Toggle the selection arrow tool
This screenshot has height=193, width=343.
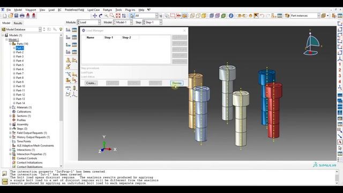click(x=132, y=16)
